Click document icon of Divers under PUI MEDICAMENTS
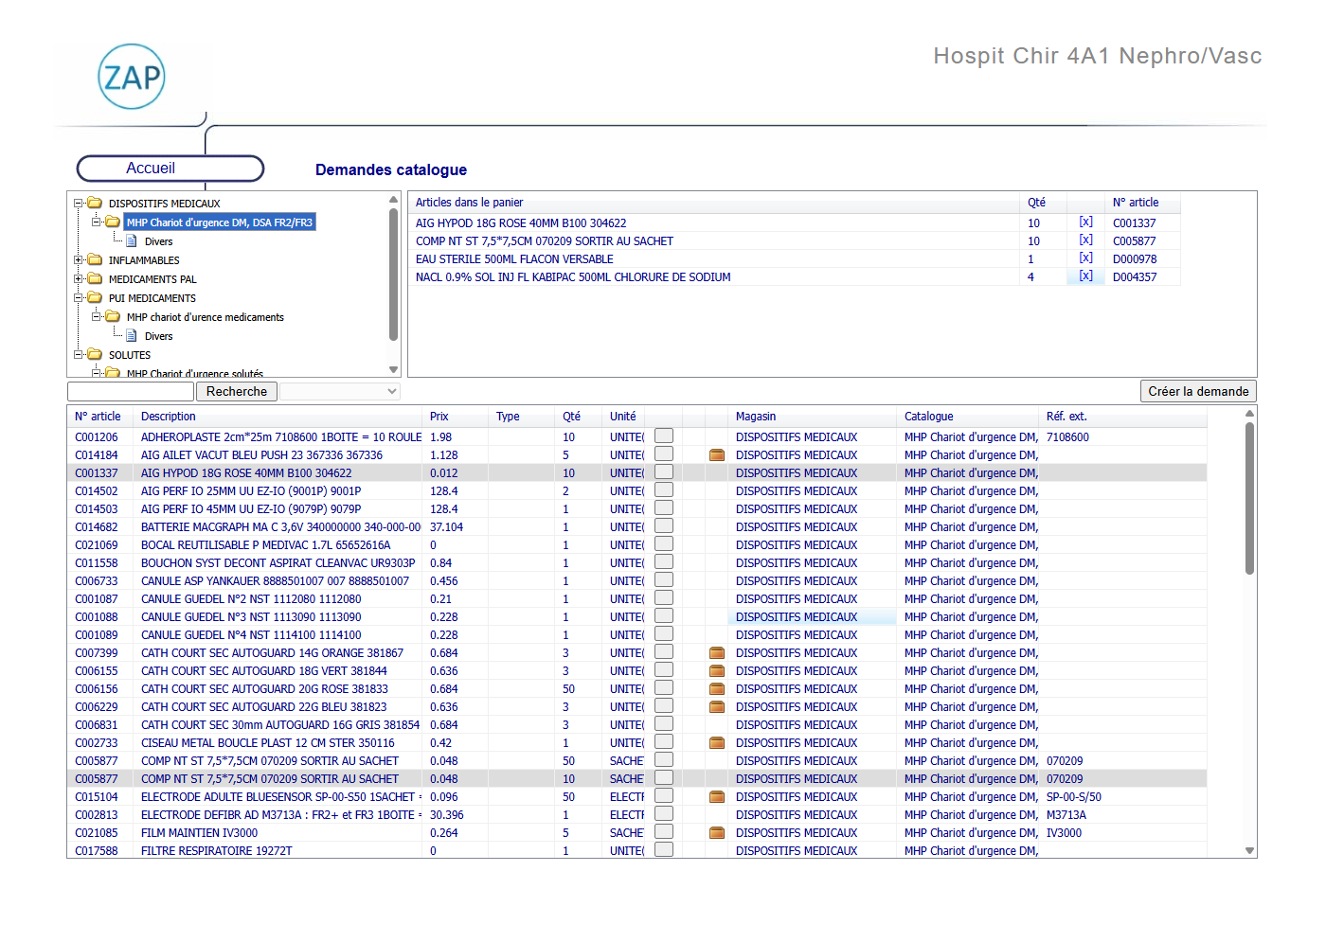 (x=132, y=336)
